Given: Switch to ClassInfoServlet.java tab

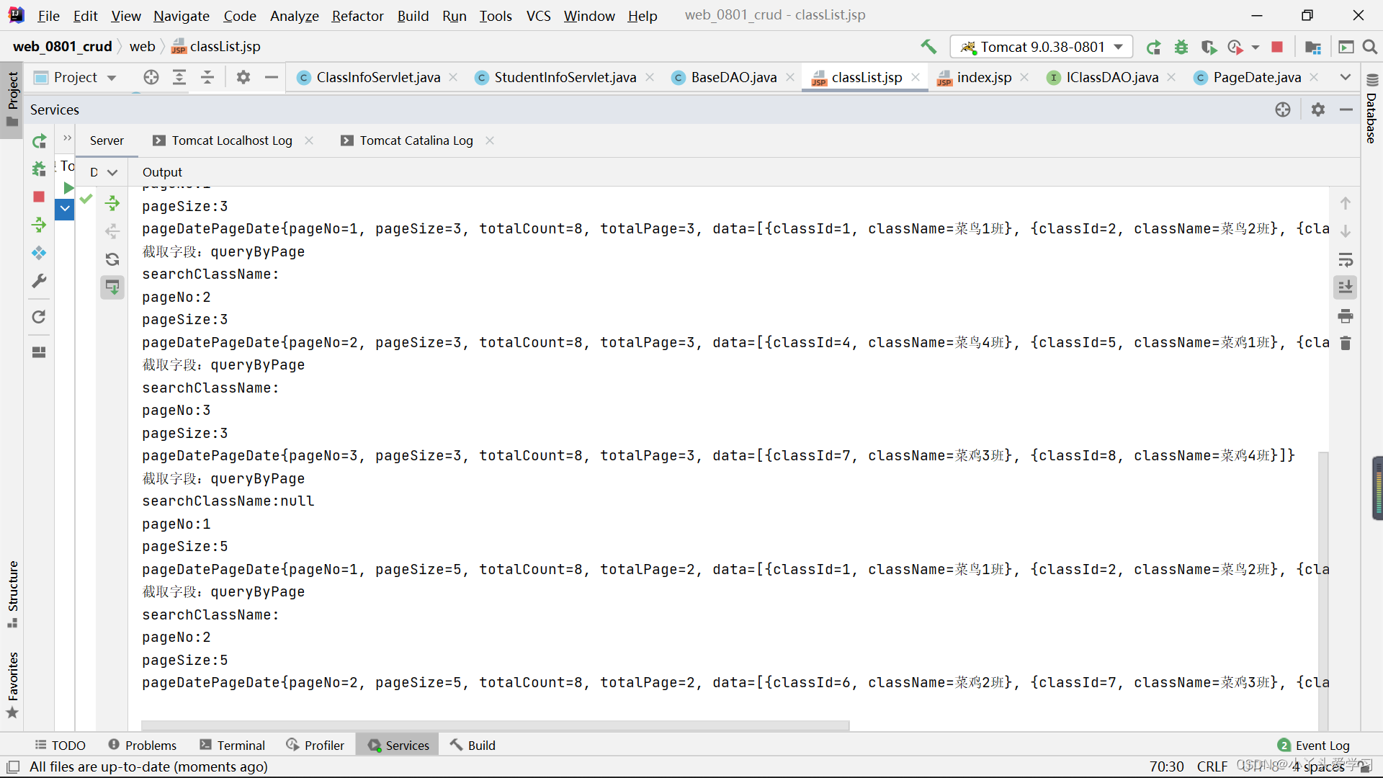Looking at the screenshot, I should [377, 77].
